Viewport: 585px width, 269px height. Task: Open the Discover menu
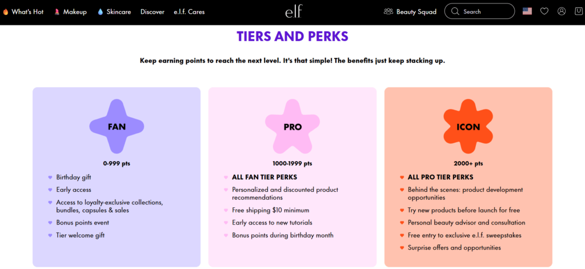tap(152, 11)
